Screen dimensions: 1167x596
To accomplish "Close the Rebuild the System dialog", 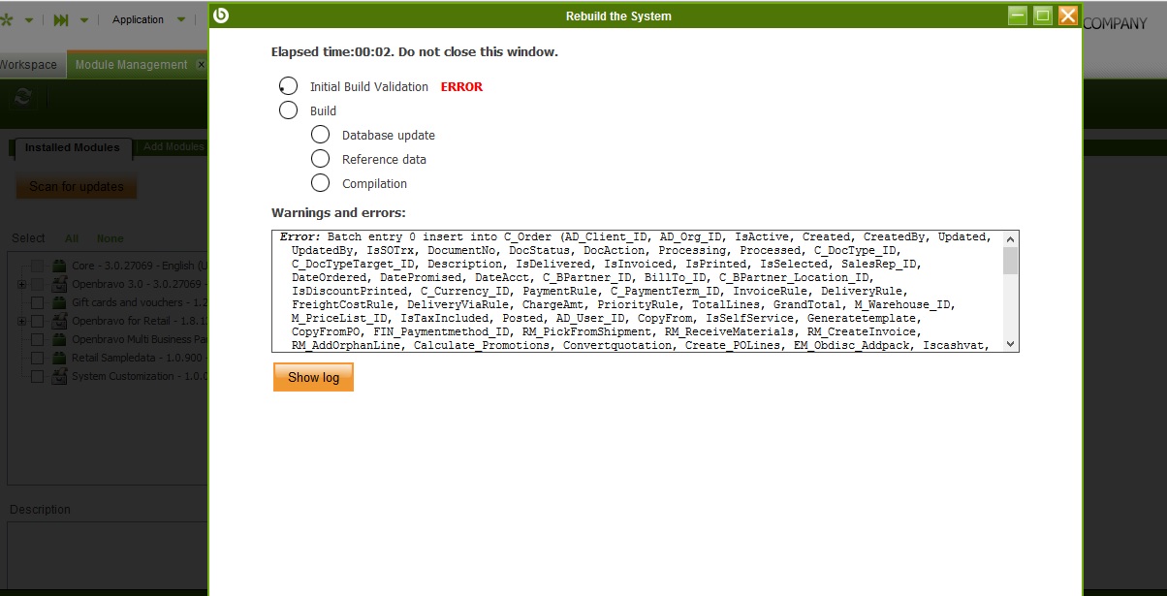I will 1068,16.
